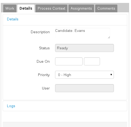The height and width of the screenshot is (127, 131).
Task: Click the Priority dropdown arrow
Action: (x=111, y=75)
